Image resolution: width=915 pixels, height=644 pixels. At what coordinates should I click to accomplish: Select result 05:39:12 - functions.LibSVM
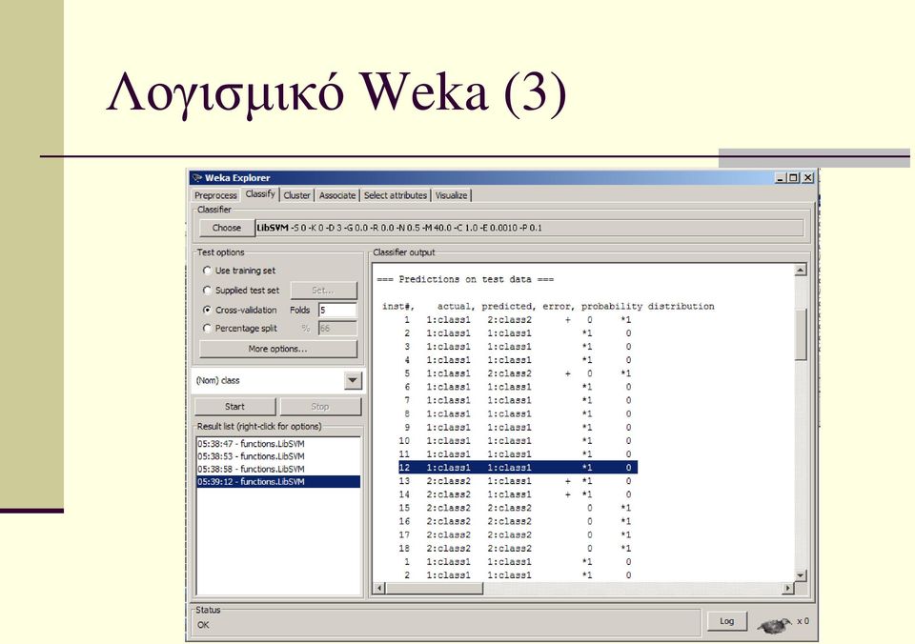278,482
